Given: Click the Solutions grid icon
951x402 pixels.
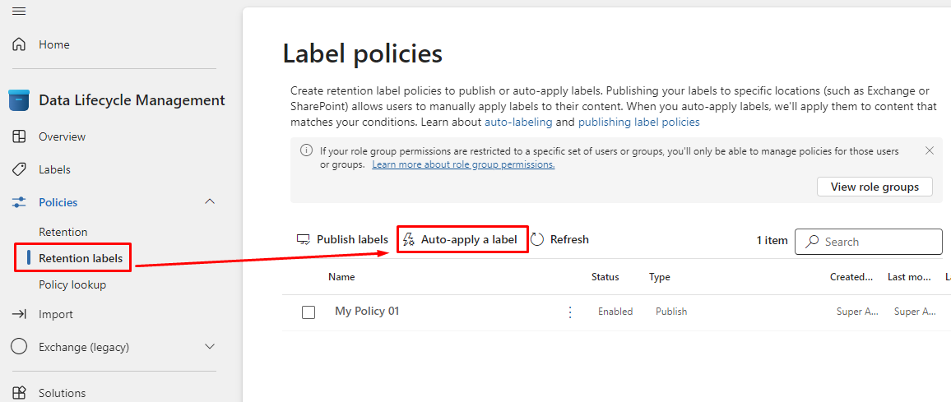Looking at the screenshot, I should [x=19, y=393].
